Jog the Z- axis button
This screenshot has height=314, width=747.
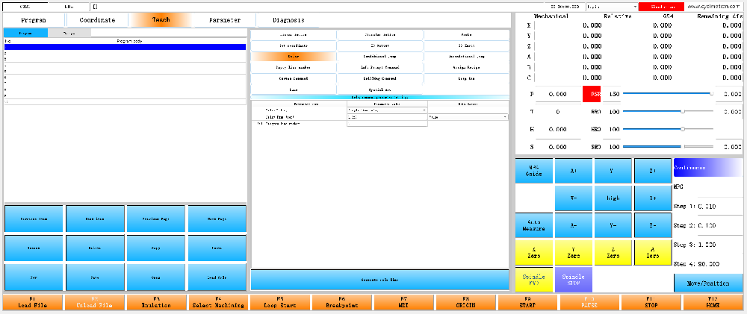point(653,225)
